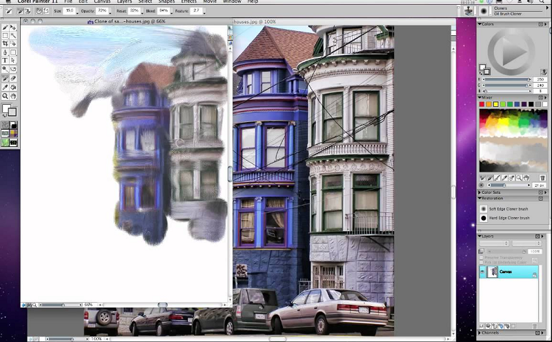Click the Opacity value field
The width and height of the screenshot is (552, 342).
tap(102, 11)
